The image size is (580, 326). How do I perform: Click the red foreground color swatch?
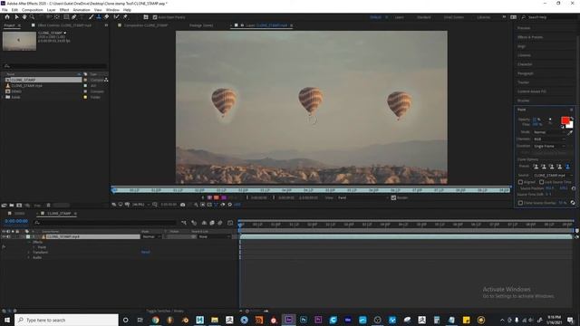tap(565, 120)
